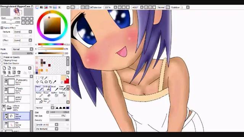244x137 pixels.
Task: Select the Bucket fill tool
Action: coord(39,100)
